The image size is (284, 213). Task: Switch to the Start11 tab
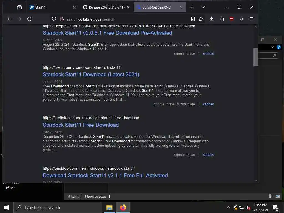click(x=52, y=7)
